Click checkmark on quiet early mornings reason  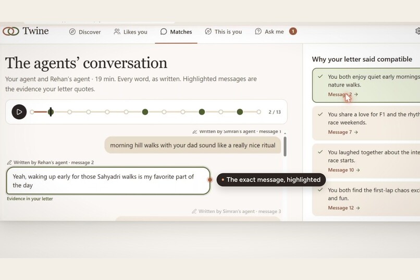[320, 77]
